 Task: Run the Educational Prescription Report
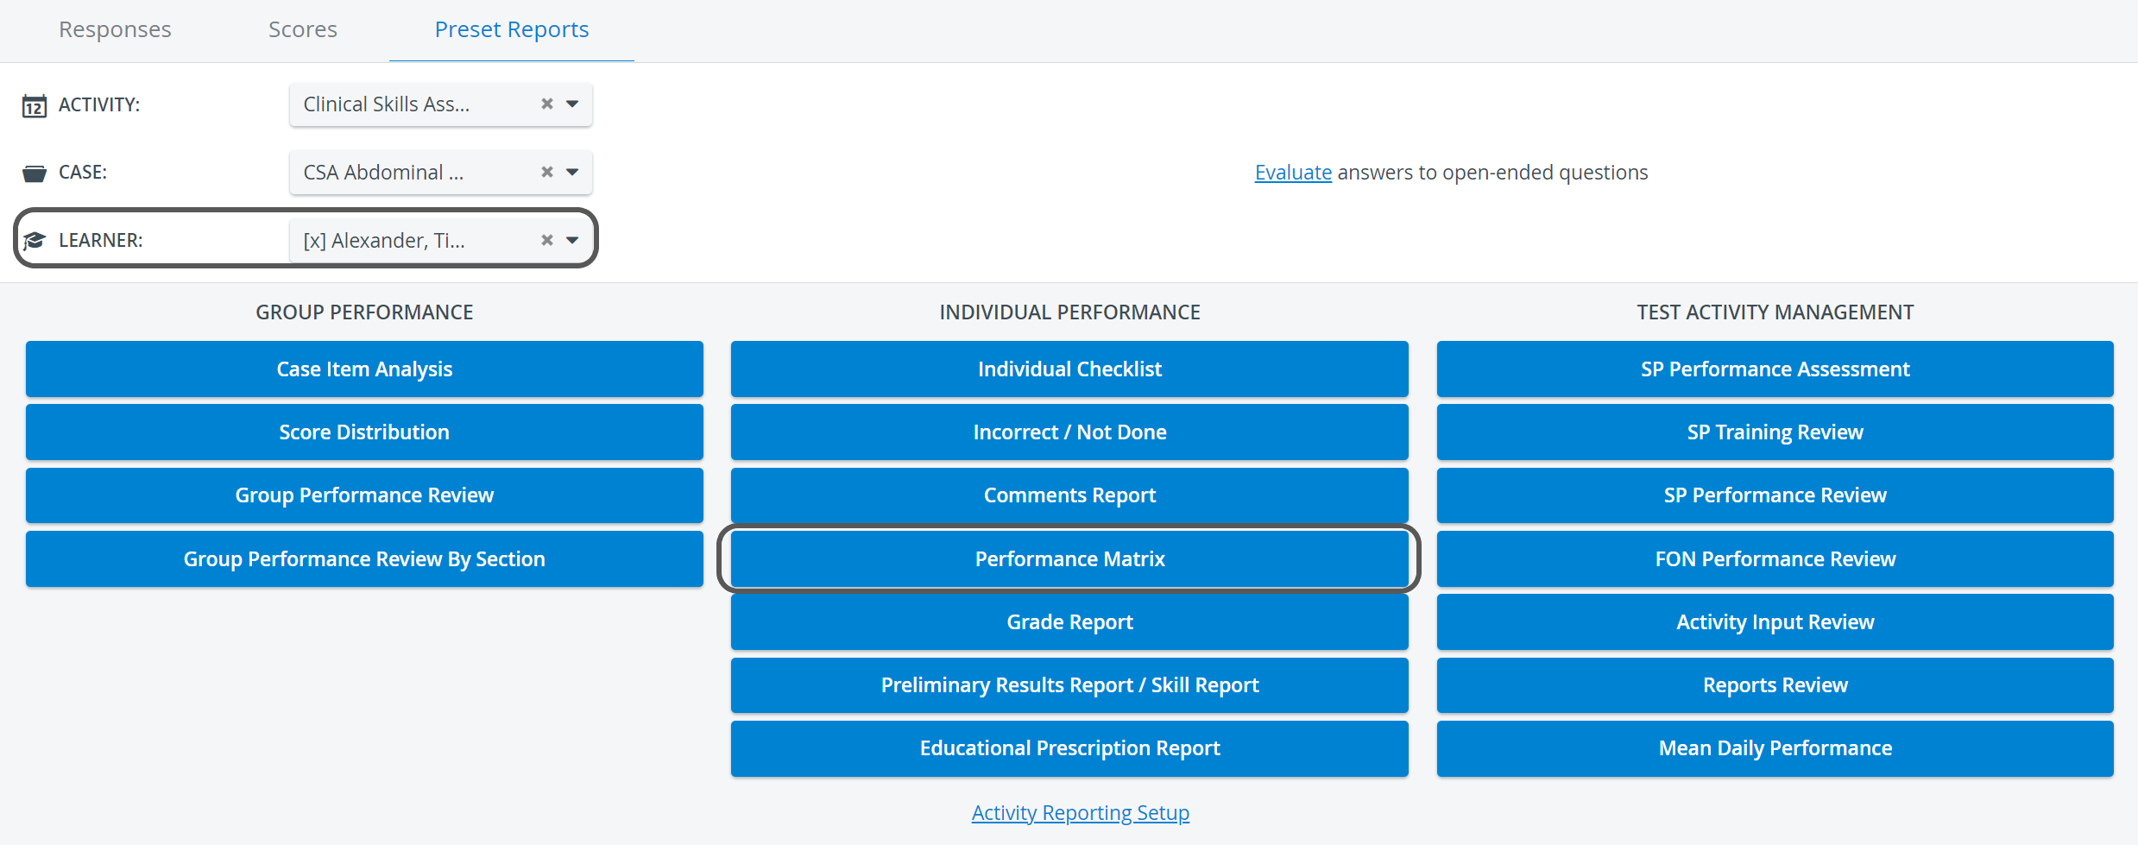pos(1069,748)
